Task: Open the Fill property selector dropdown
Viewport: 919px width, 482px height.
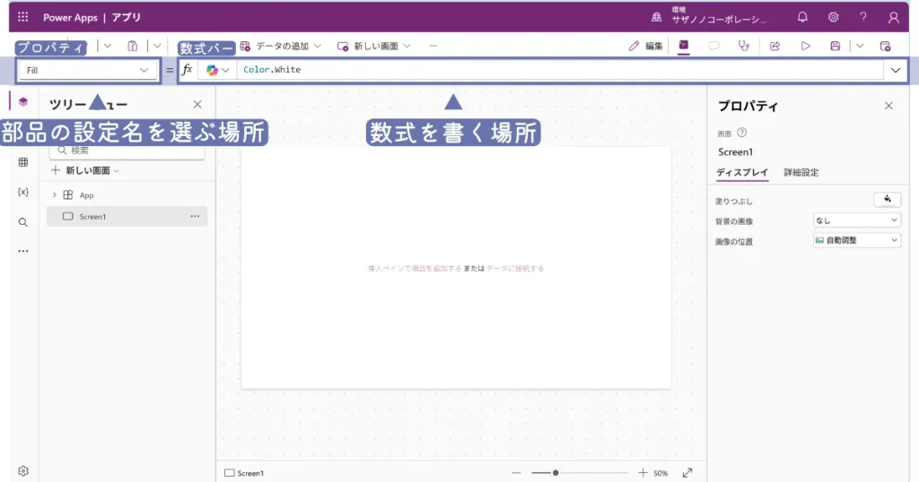Action: click(x=87, y=70)
